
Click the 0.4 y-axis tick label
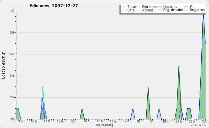(x=12, y=76)
